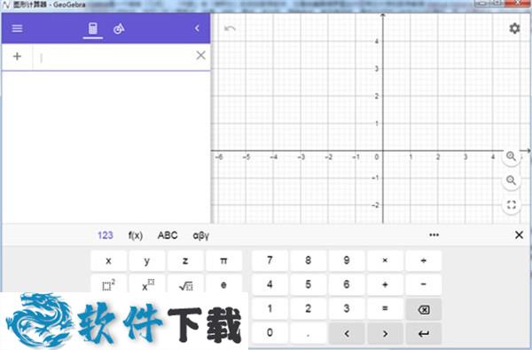Tap the plus + key

[385, 284]
